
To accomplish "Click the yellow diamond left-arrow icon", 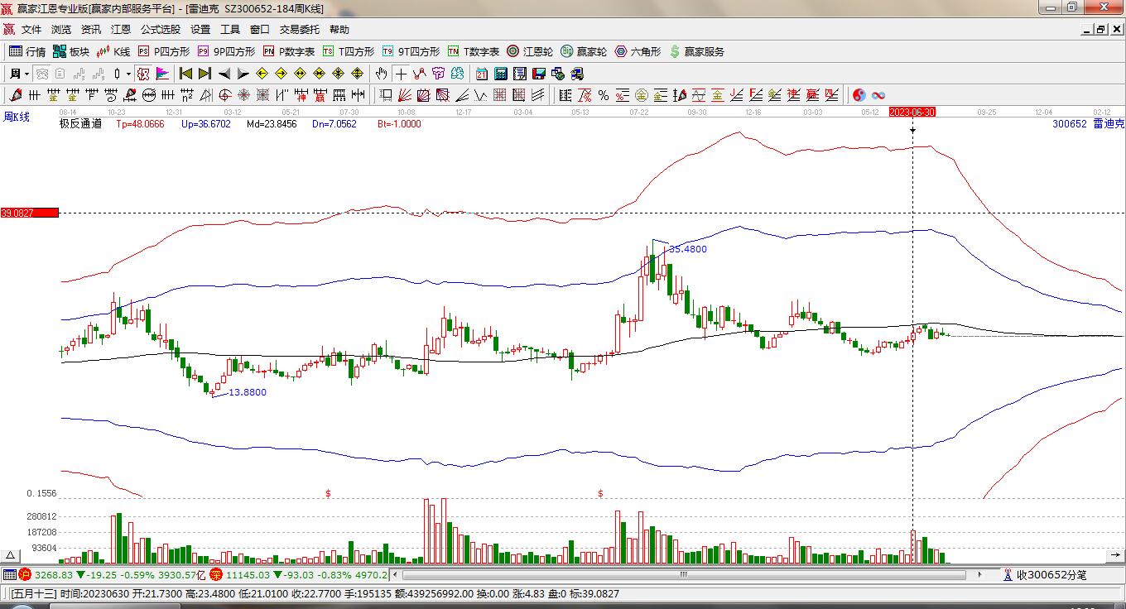I will (262, 74).
